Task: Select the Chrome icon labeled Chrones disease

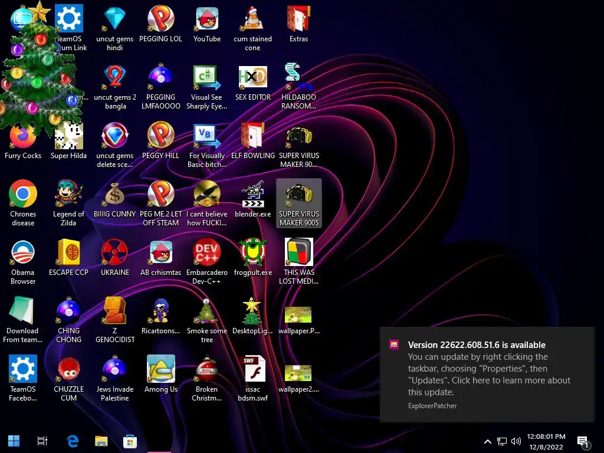Action: point(23,193)
